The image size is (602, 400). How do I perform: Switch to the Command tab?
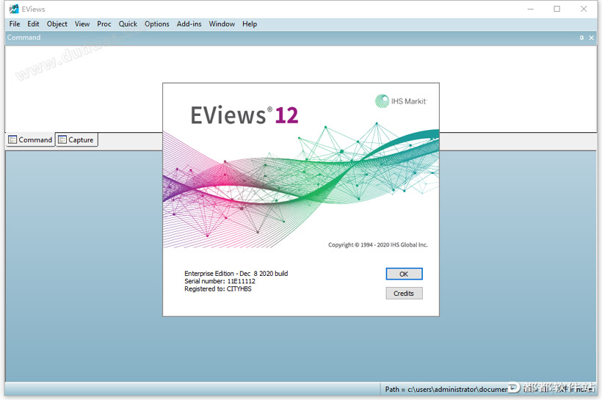tap(30, 139)
